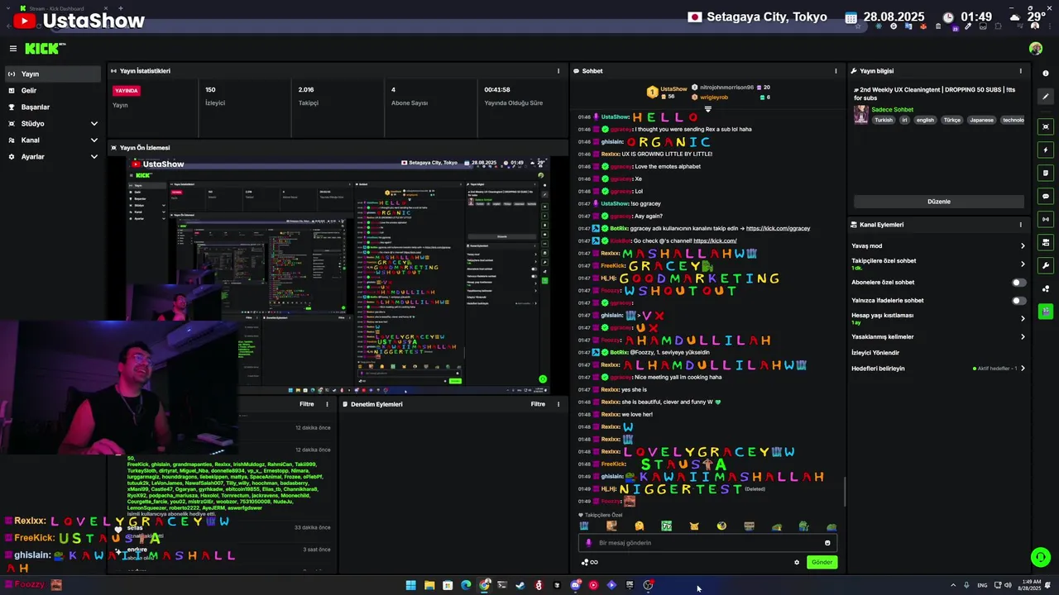Image resolution: width=1059 pixels, height=595 pixels.
Task: Click the chat scrollbar thumb
Action: pyautogui.click(x=844, y=493)
